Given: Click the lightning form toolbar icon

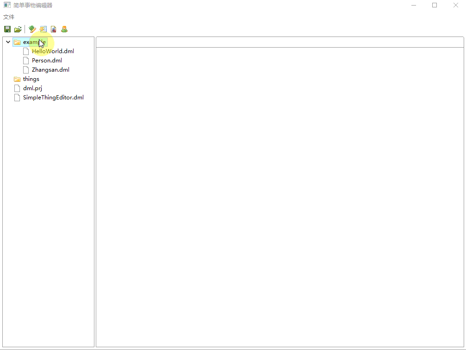Looking at the screenshot, I should pyautogui.click(x=43, y=29).
